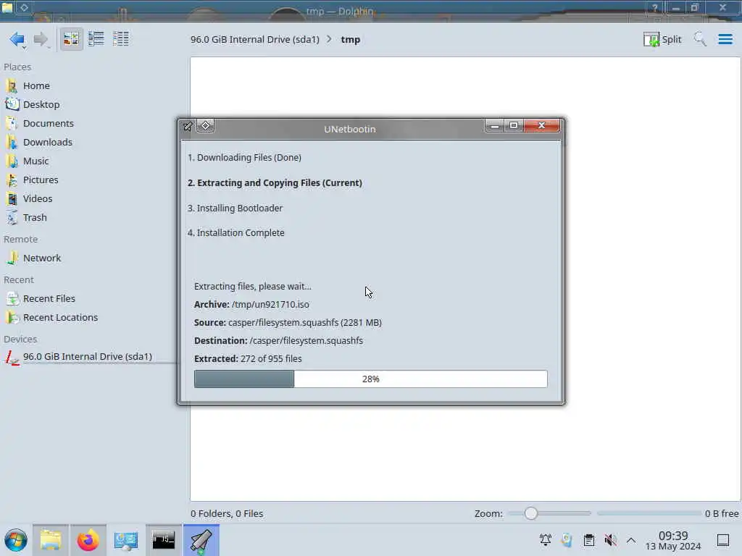Click the Source casper/filesystem.squashfs line
This screenshot has width=742, height=556.
click(288, 322)
